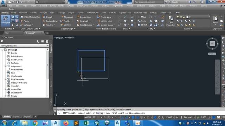Click the Top view label in viewport
The height and width of the screenshot is (126, 225).
click(58, 38)
